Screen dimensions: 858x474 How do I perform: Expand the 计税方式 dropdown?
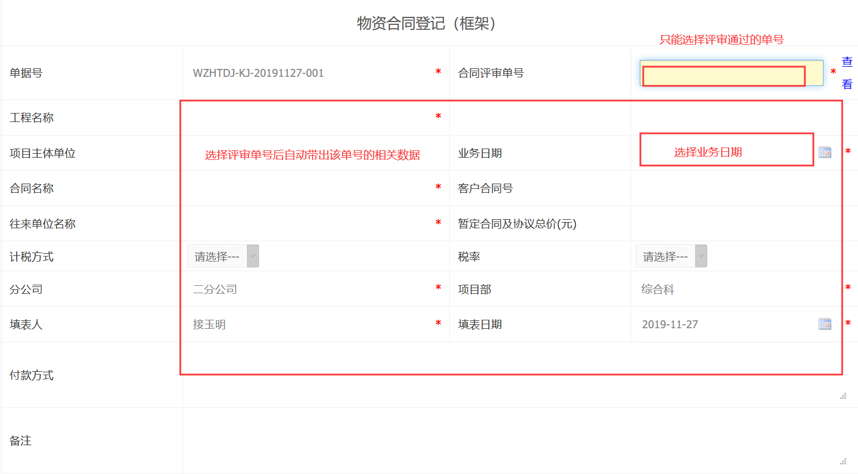coord(223,256)
